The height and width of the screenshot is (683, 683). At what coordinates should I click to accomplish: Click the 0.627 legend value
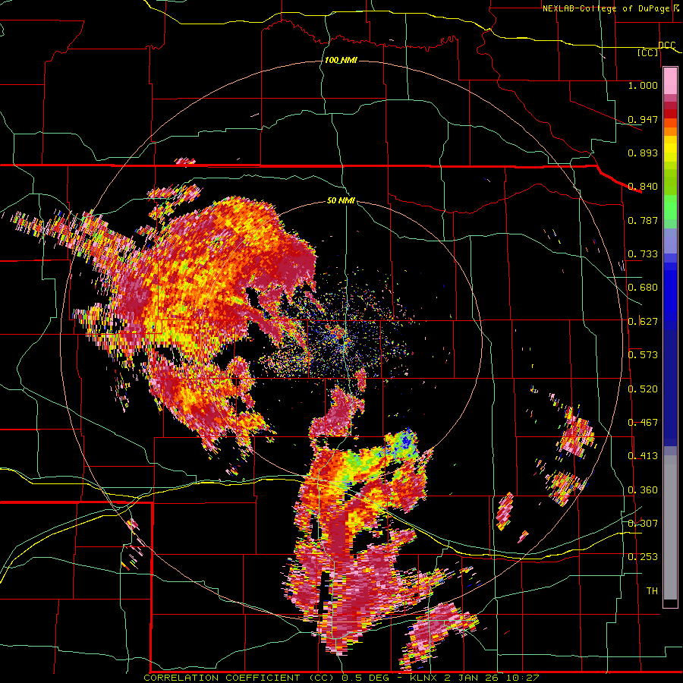coord(643,322)
